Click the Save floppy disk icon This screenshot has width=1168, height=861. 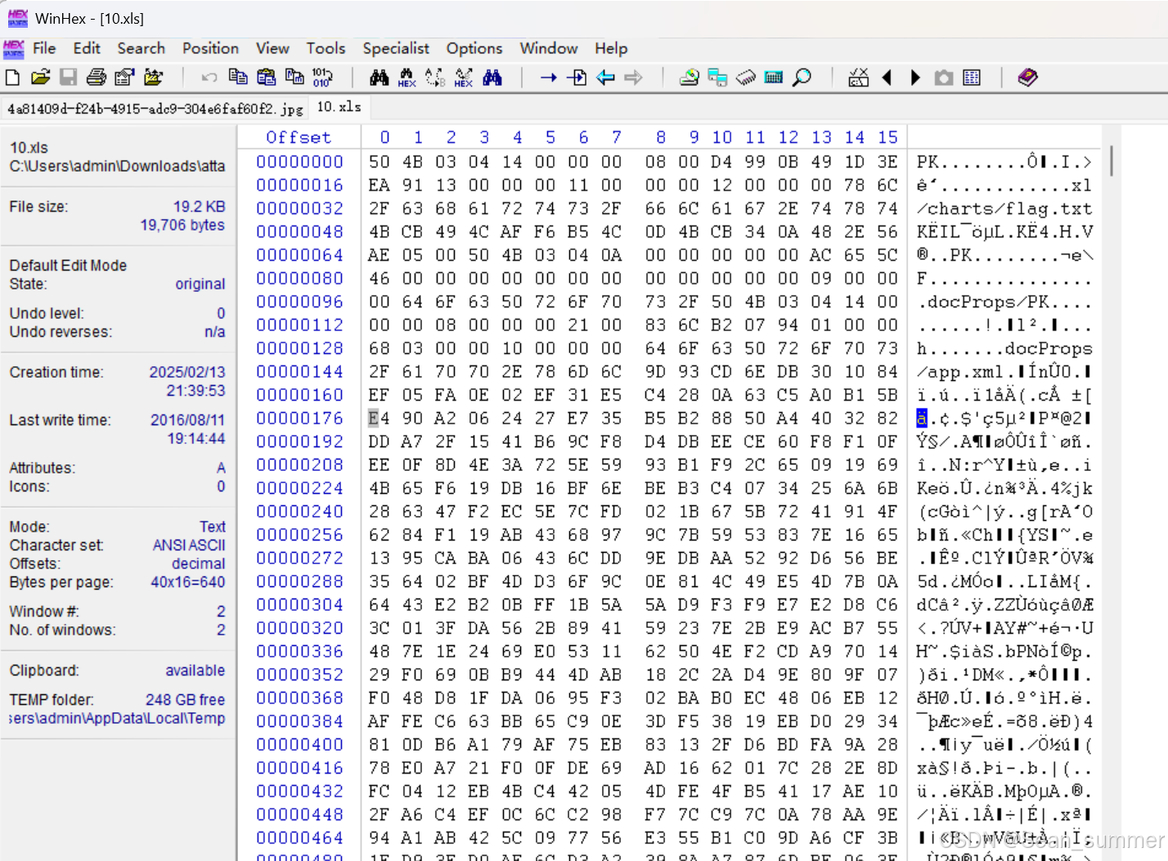click(x=68, y=78)
